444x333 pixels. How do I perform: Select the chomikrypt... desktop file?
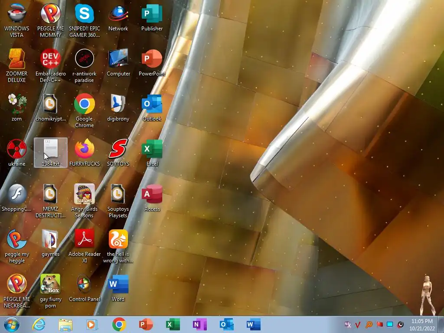[50, 108]
